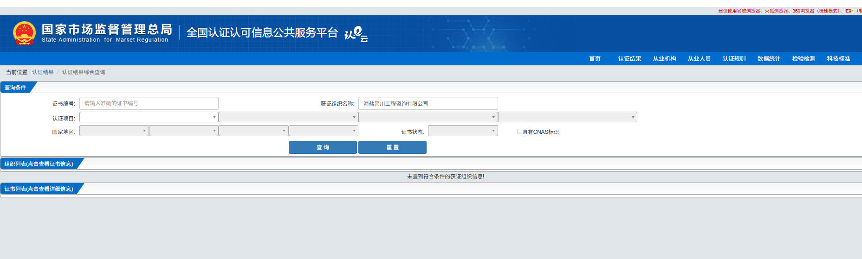Image resolution: width=862 pixels, height=259 pixels.
Task: Click the 认e云 logo icon
Action: (x=356, y=34)
